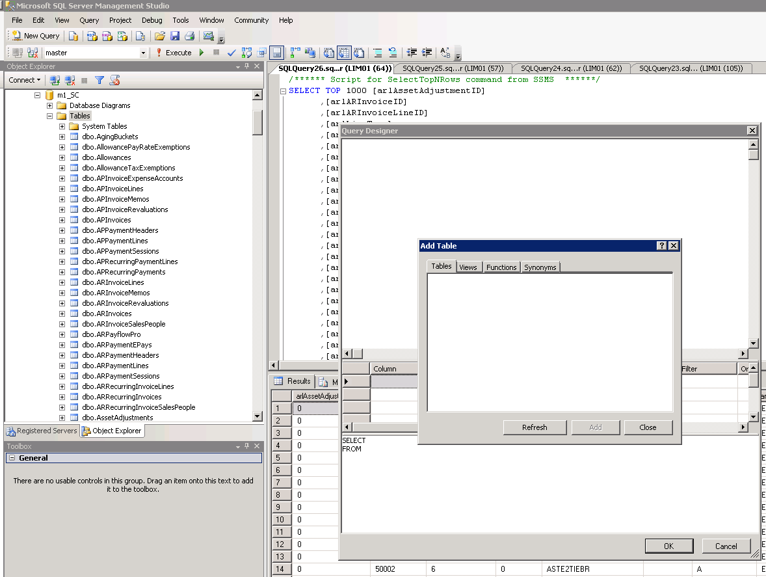The width and height of the screenshot is (766, 577).
Task: Open a New Query window
Action: click(34, 36)
